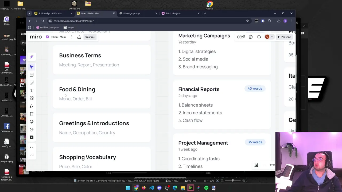Select the Frame tool
This screenshot has width=342, height=192.
coord(32,114)
